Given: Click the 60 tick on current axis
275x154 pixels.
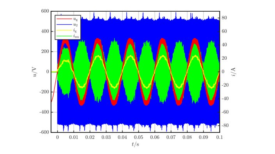Looking at the screenshot, I should tap(224, 31).
